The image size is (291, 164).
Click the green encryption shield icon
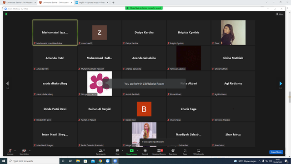click(6, 14)
